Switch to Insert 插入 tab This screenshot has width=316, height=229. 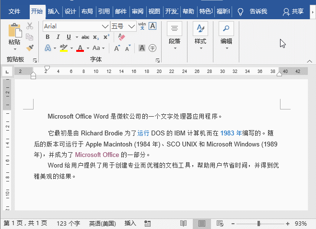(54, 12)
